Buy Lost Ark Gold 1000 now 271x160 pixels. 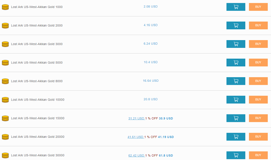(x=258, y=7)
